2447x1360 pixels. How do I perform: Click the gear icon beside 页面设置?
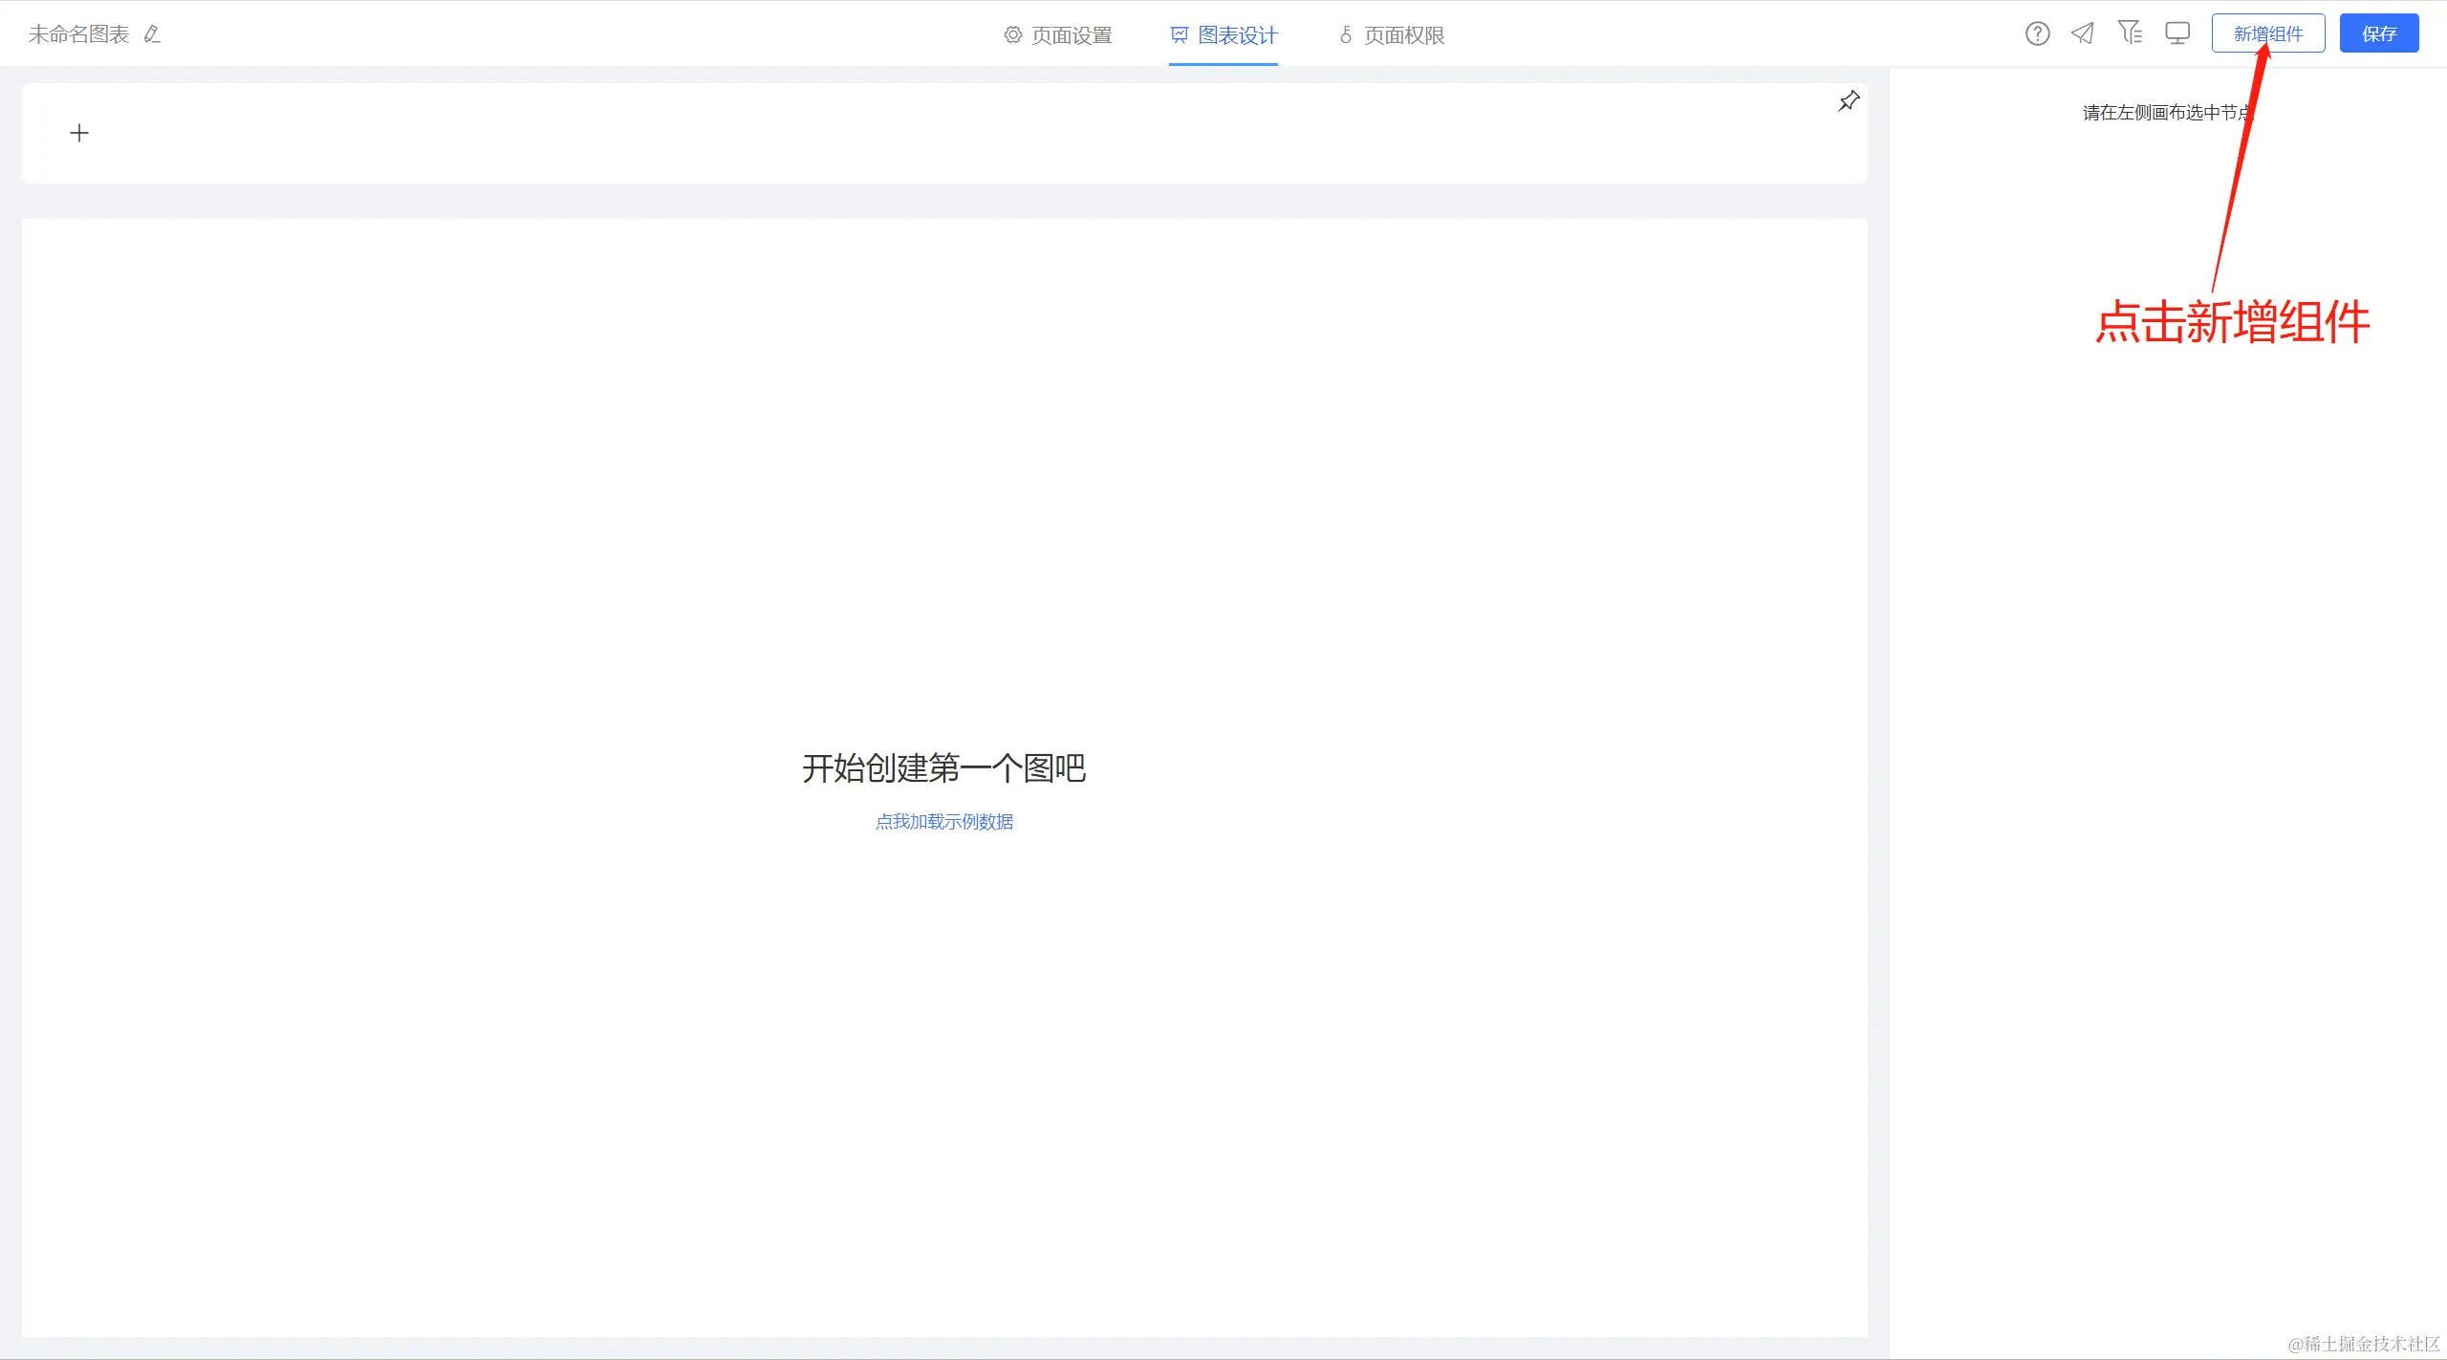[1012, 35]
